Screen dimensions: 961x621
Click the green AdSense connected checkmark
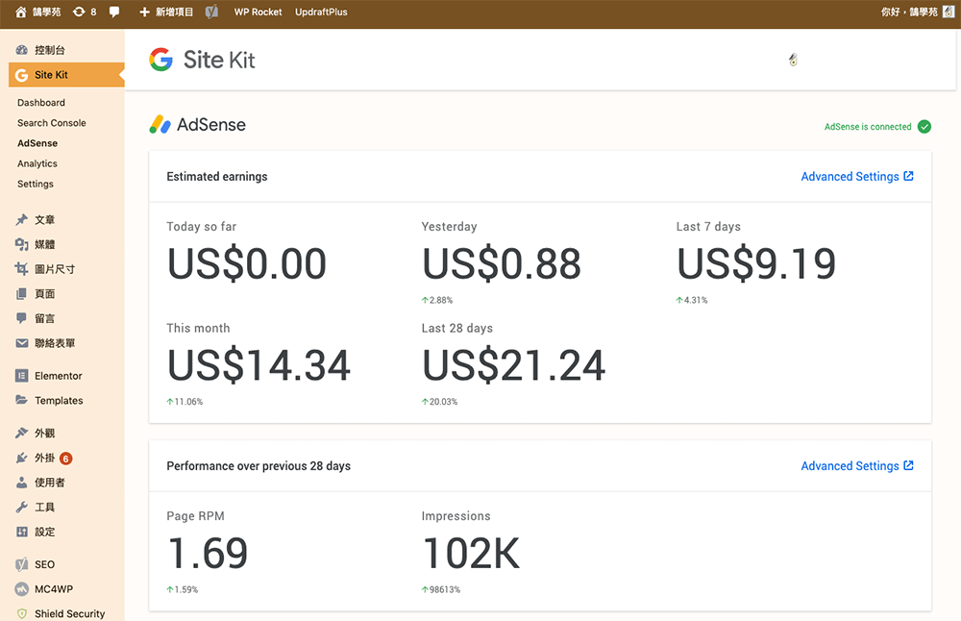(924, 127)
